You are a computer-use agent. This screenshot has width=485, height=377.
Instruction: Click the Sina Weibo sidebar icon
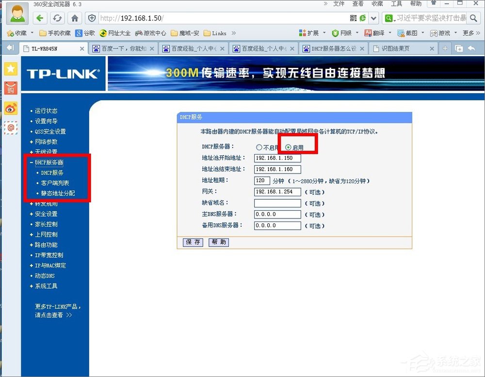point(11,109)
